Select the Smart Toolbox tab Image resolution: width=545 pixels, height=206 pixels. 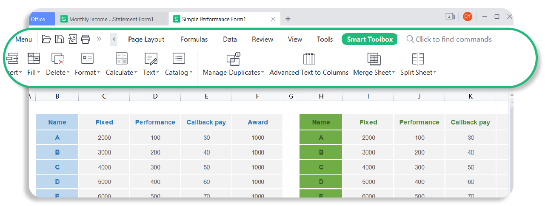click(370, 39)
